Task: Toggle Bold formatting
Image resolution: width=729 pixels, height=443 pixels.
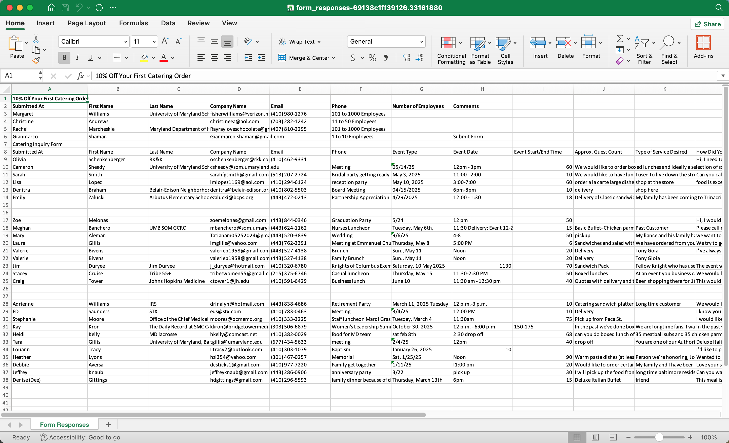Action: [64, 58]
